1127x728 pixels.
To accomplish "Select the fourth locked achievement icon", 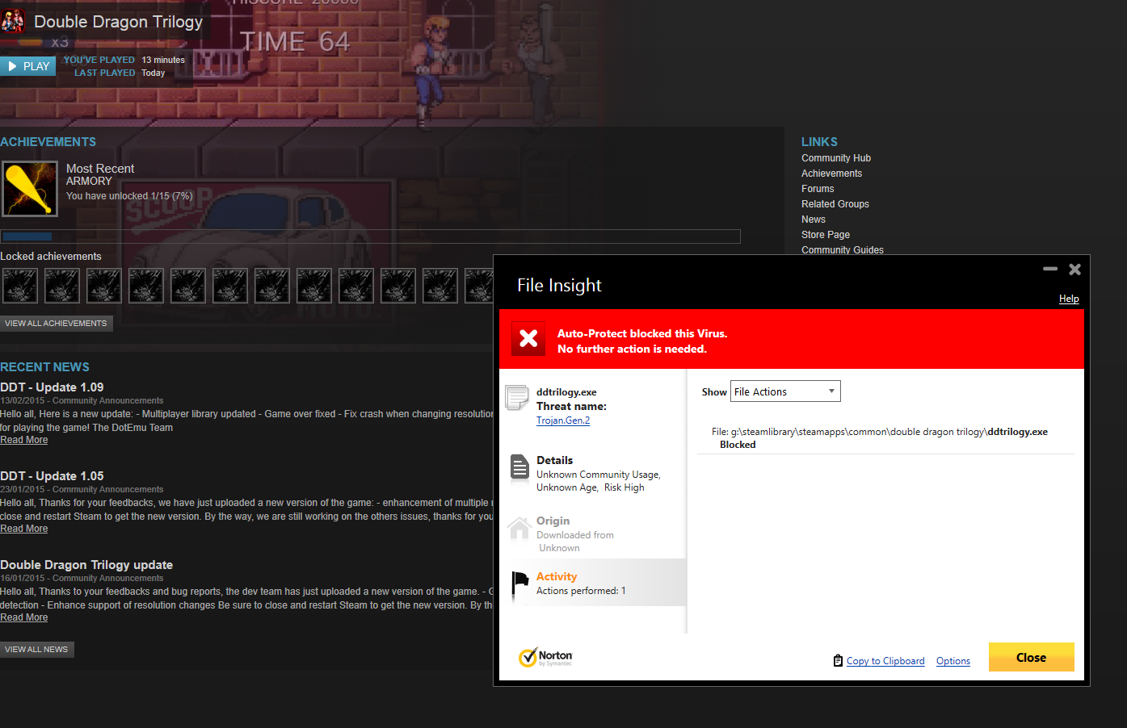I will (x=146, y=286).
